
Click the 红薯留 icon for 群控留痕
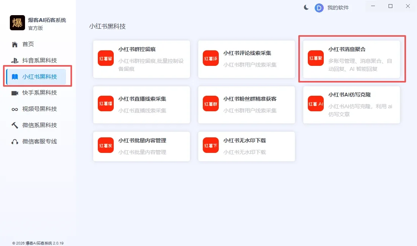(x=106, y=58)
